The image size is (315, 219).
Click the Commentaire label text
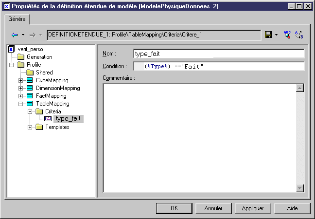(119, 78)
